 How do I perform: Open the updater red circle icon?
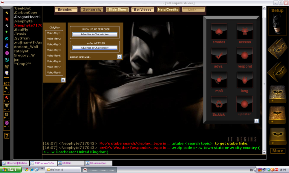tap(244, 104)
